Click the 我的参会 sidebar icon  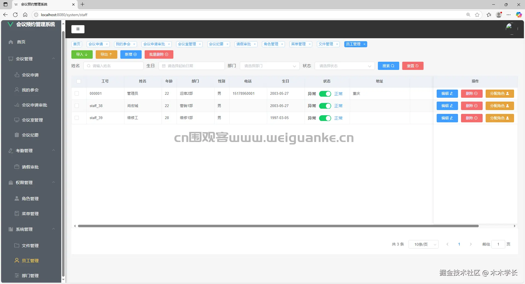click(x=17, y=90)
